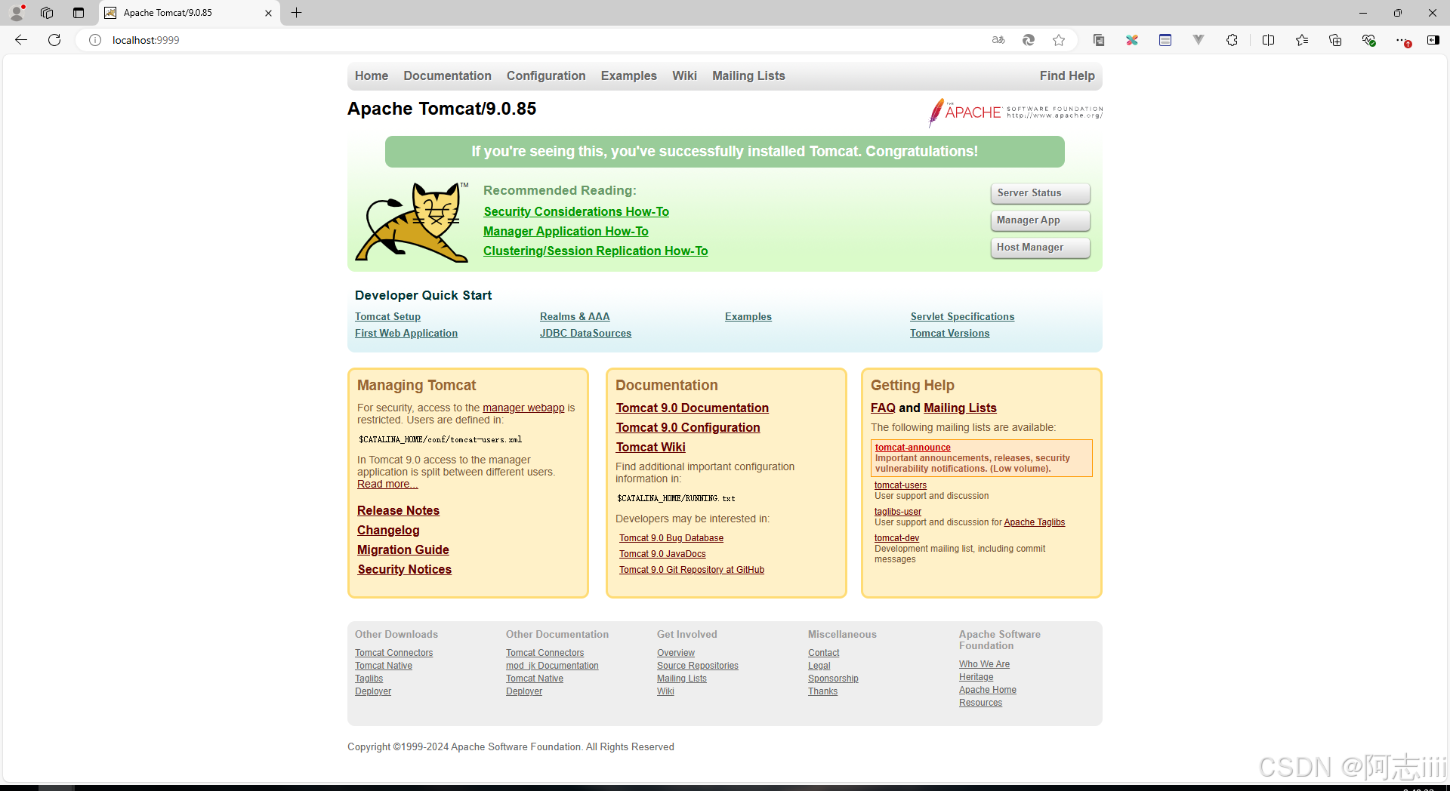Go back with the browser back arrow
This screenshot has width=1450, height=791.
tap(21, 40)
